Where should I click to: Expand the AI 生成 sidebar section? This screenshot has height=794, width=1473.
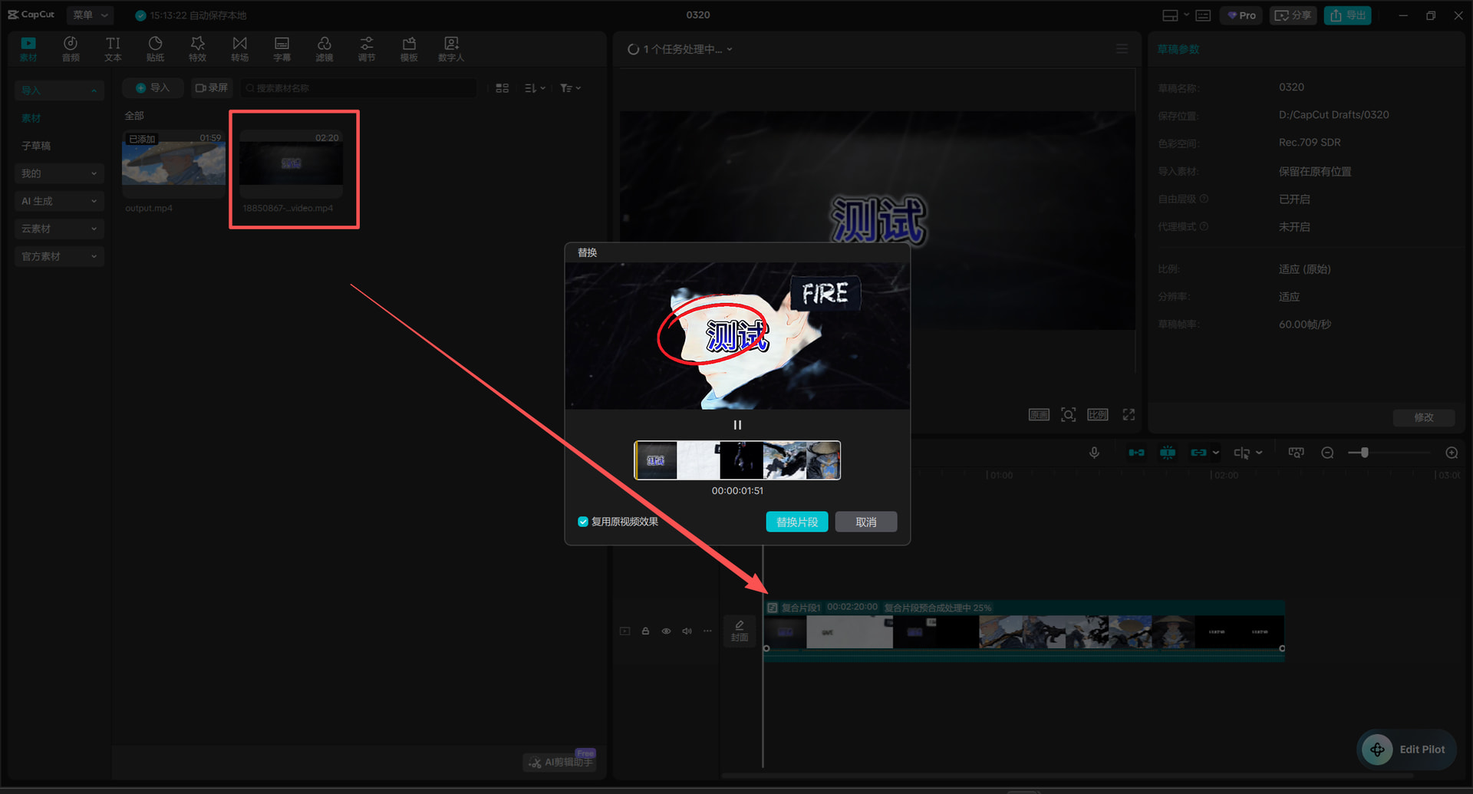(59, 201)
